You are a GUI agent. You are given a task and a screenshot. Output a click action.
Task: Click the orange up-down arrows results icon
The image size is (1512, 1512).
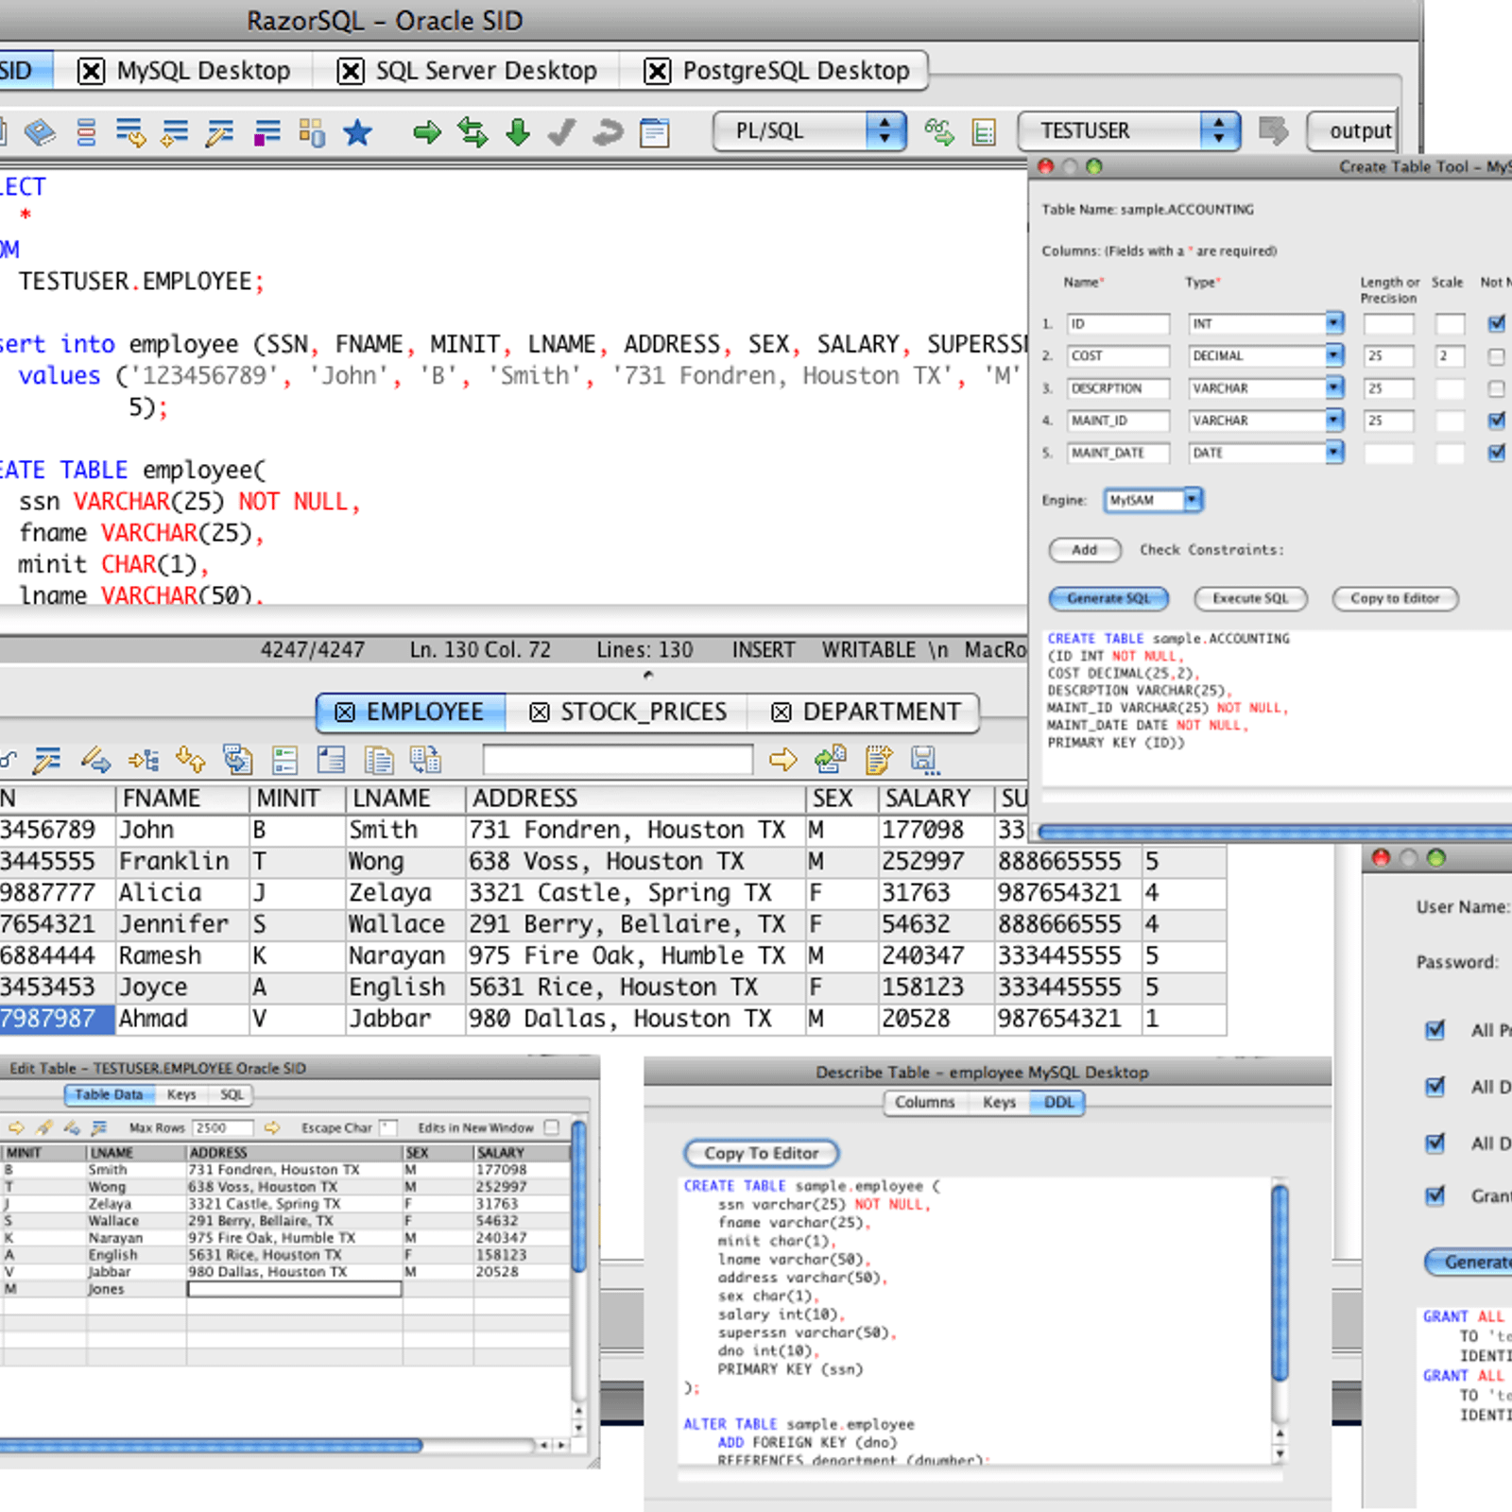[x=190, y=760]
